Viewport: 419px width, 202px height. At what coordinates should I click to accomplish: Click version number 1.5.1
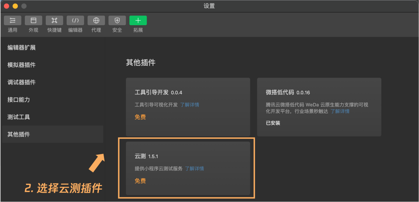[x=153, y=157]
